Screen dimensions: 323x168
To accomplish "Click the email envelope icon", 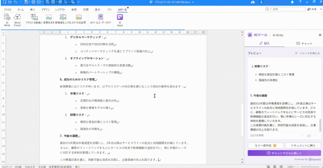I will coord(39,2).
